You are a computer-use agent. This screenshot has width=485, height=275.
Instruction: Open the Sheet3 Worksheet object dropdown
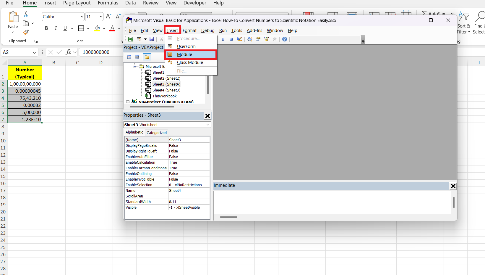tap(208, 125)
